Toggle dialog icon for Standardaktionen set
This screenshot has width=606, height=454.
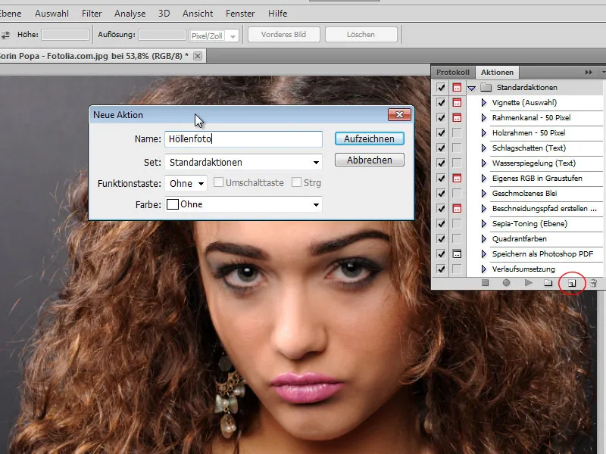(x=457, y=88)
